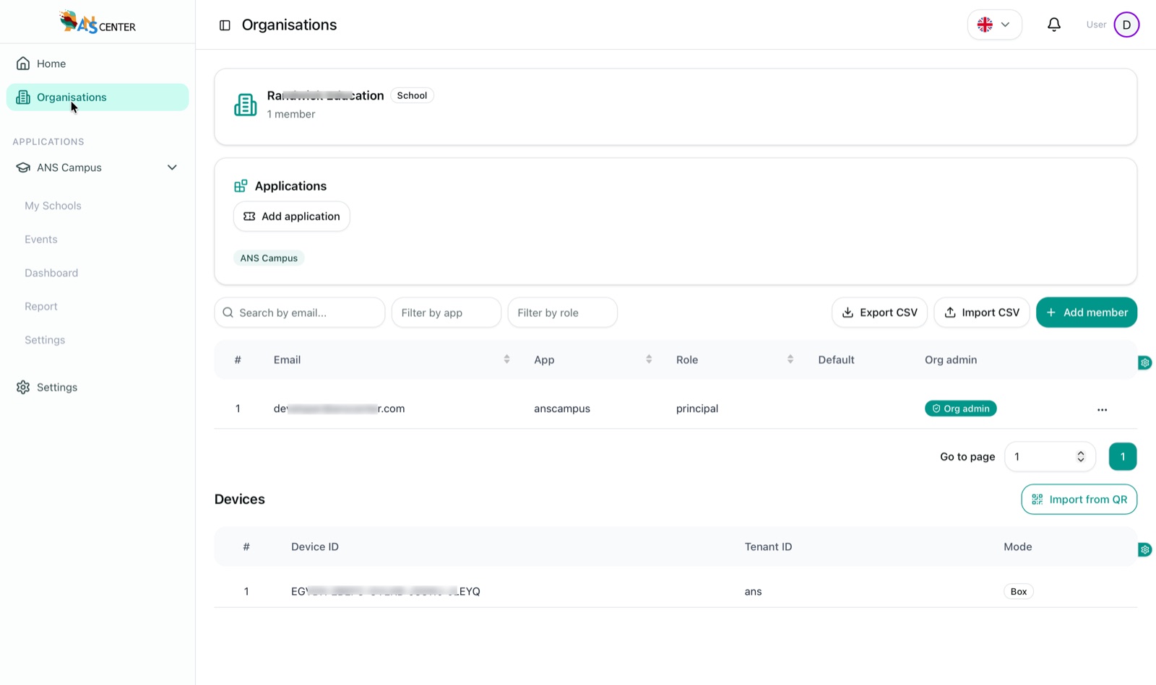This screenshot has height=685, width=1156.
Task: Click Export CSV button
Action: click(x=879, y=313)
